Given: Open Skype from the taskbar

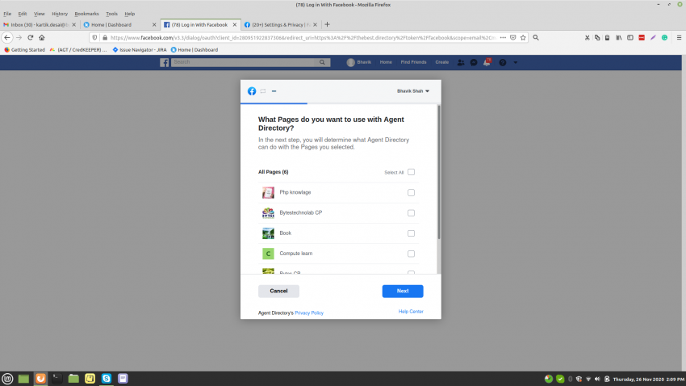Looking at the screenshot, I should tap(107, 378).
